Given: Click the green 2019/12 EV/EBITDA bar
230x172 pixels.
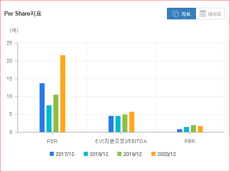Looking at the screenshot, I should [x=125, y=123].
